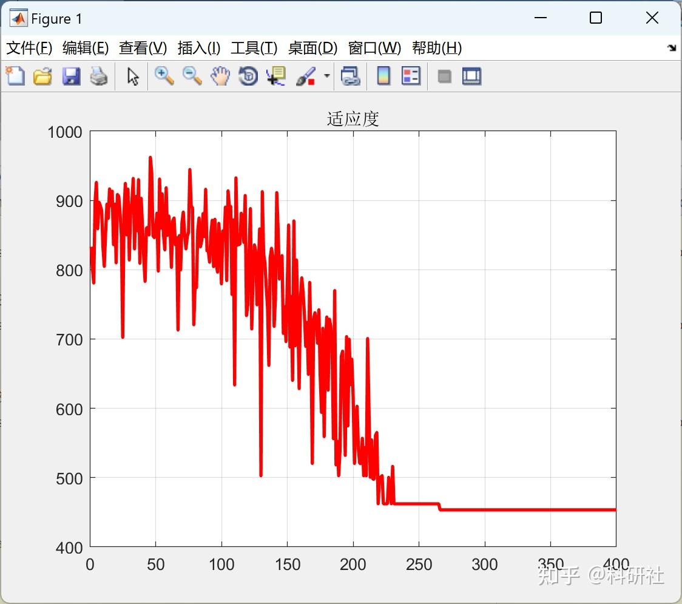Image resolution: width=682 pixels, height=604 pixels.
Task: Print the figure
Action: [99, 76]
